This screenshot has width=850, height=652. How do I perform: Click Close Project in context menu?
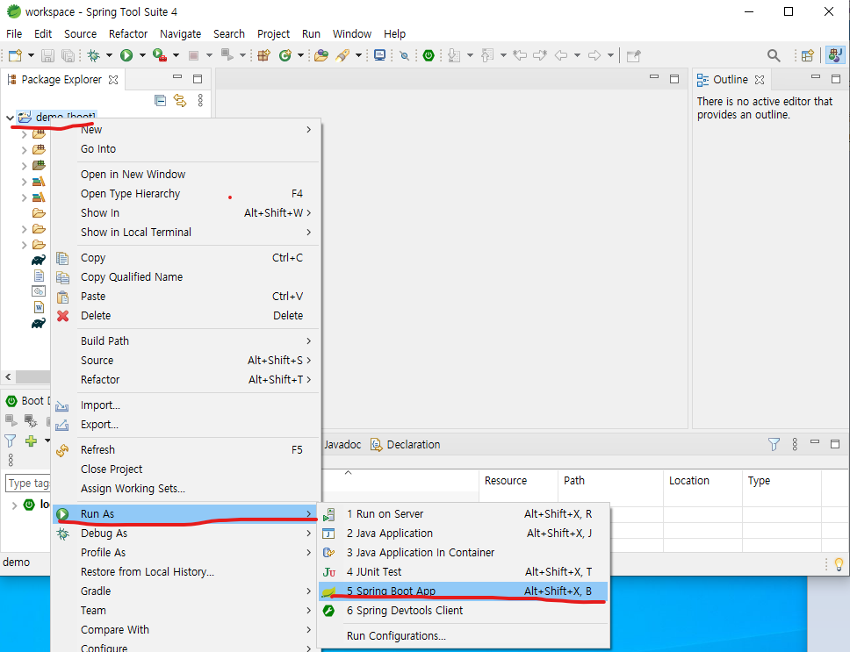point(185,469)
